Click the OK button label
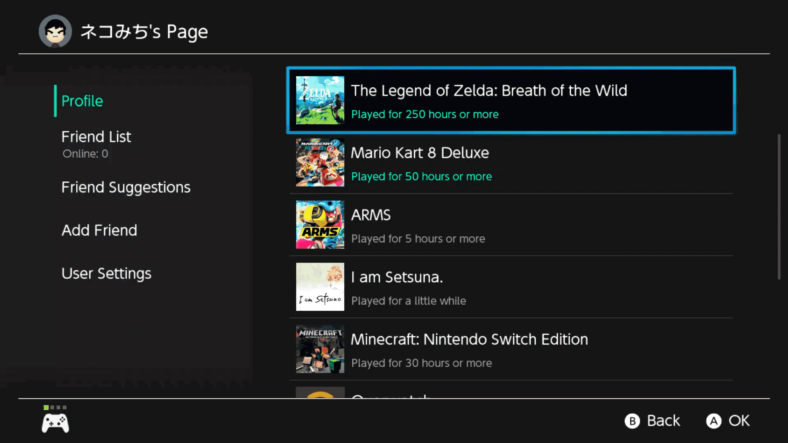The image size is (788, 443). click(739, 421)
